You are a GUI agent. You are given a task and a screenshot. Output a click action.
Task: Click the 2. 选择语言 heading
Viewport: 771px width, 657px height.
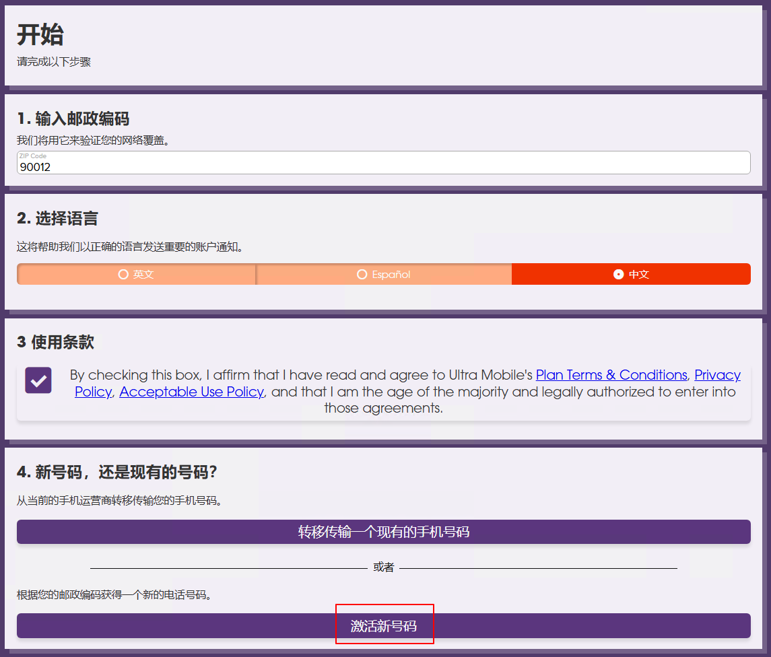pyautogui.click(x=57, y=219)
